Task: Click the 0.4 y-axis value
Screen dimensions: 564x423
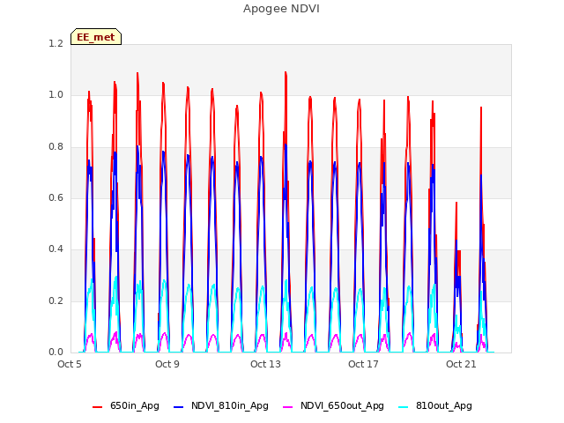Action: point(56,249)
